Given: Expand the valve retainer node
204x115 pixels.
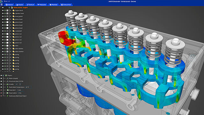Looking at the screenshot, I should pyautogui.click(x=11, y=51).
